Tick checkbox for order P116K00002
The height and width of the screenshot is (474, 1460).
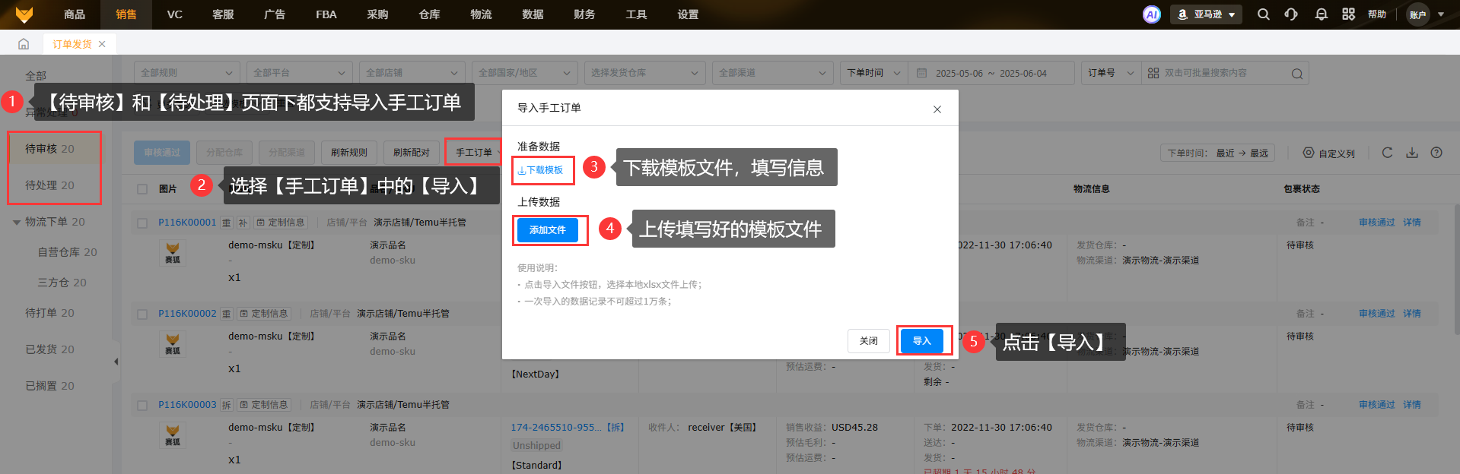click(142, 314)
